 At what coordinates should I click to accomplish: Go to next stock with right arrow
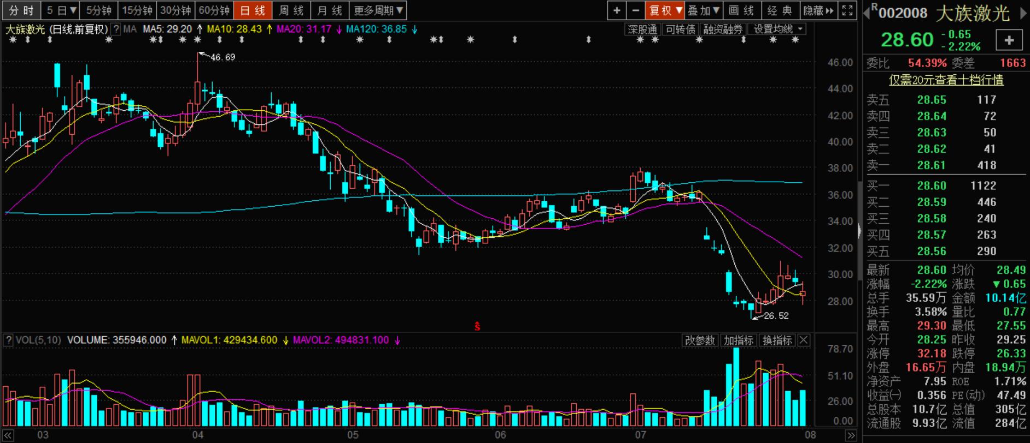pyautogui.click(x=1023, y=13)
